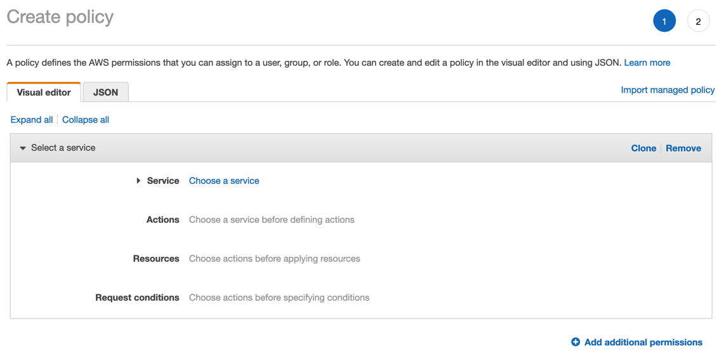Viewport: 717px width, 354px height.
Task: Go to step 1 circle indicator
Action: 664,21
